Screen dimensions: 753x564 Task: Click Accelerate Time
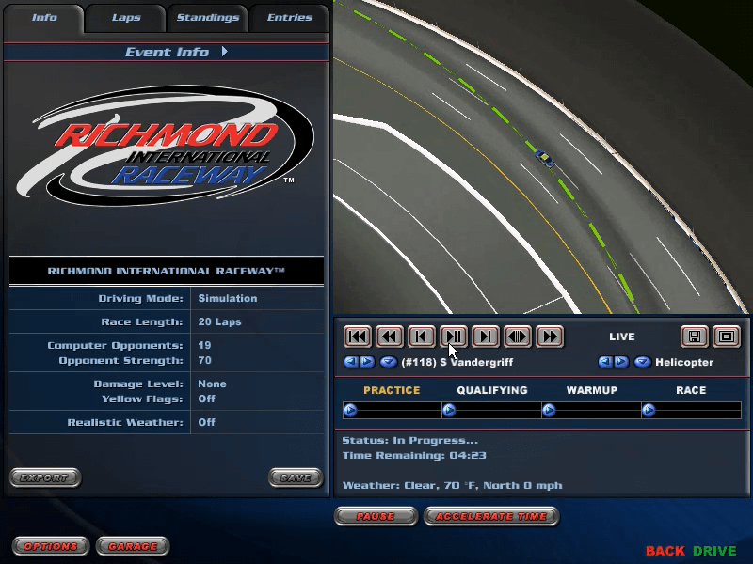click(490, 516)
